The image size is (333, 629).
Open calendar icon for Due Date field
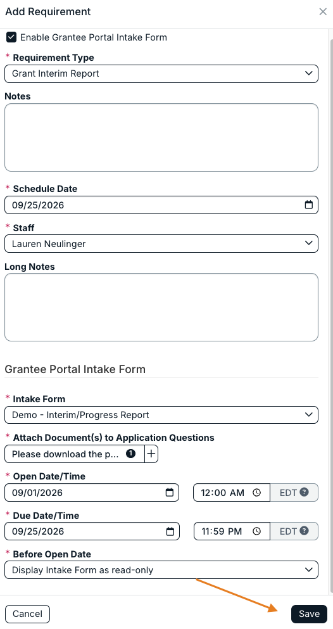point(170,531)
